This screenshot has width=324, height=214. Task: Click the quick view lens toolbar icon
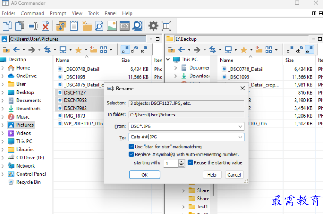pos(138,26)
